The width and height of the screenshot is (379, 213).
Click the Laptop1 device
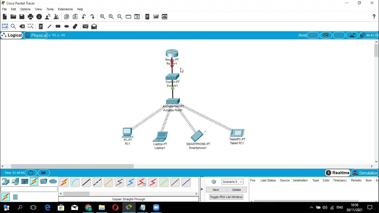coord(160,137)
